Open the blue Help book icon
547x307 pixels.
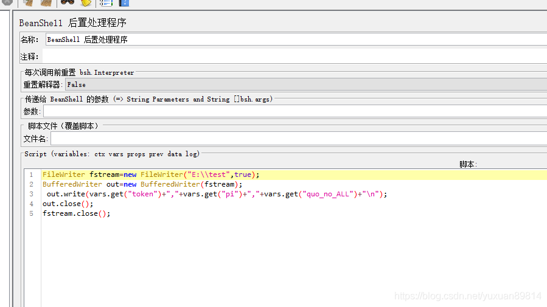pyautogui.click(x=124, y=3)
